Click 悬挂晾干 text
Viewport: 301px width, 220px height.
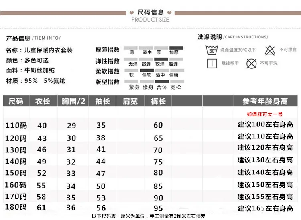(x=230, y=63)
